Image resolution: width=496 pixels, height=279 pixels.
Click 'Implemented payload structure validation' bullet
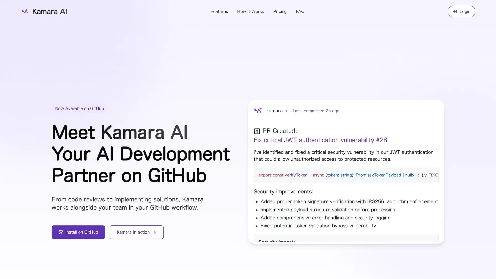click(328, 210)
